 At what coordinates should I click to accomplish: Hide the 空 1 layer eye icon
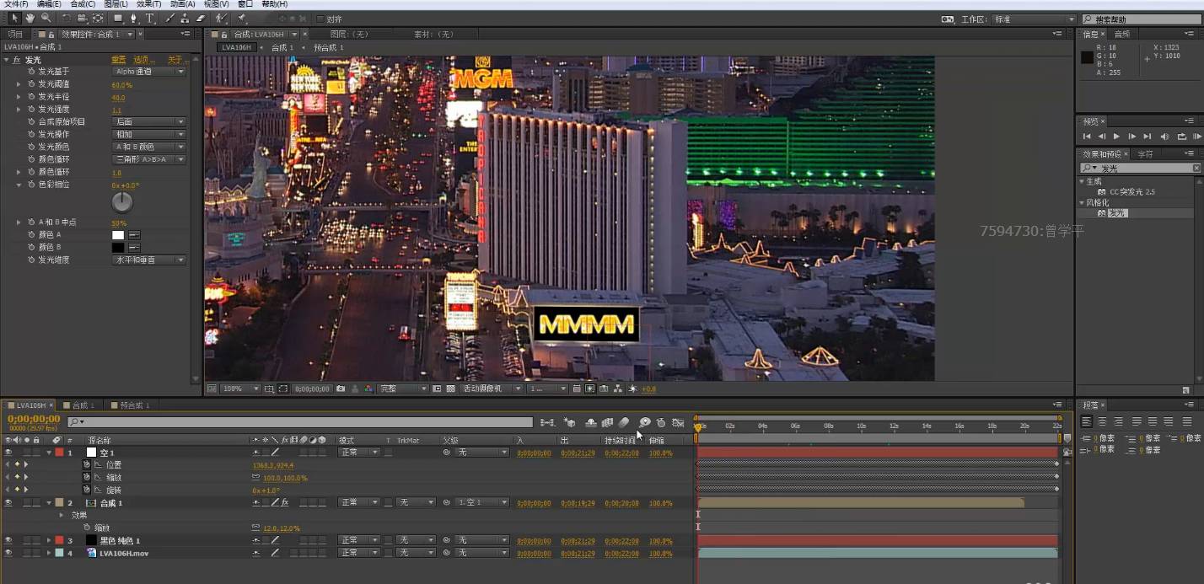[x=8, y=453]
